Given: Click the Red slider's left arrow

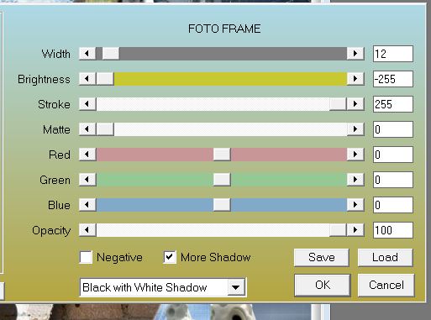Looking at the screenshot, I should tap(87, 155).
